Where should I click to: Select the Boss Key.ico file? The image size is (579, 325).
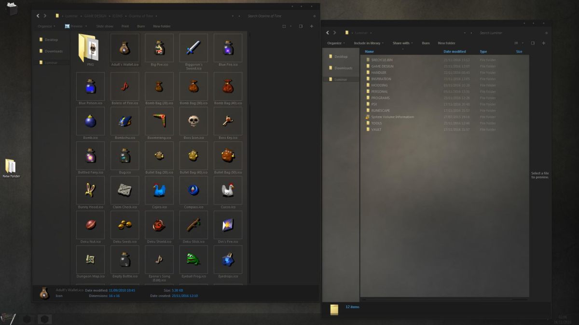pos(228,123)
